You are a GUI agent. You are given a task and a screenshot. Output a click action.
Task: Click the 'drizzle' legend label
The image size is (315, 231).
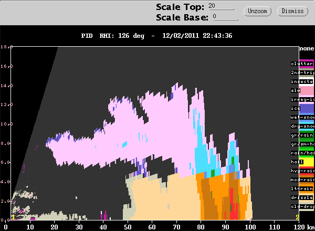[302, 197]
